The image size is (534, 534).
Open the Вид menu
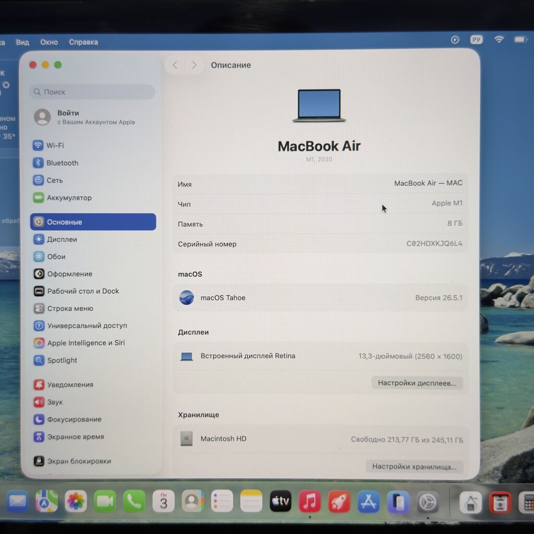pos(22,43)
